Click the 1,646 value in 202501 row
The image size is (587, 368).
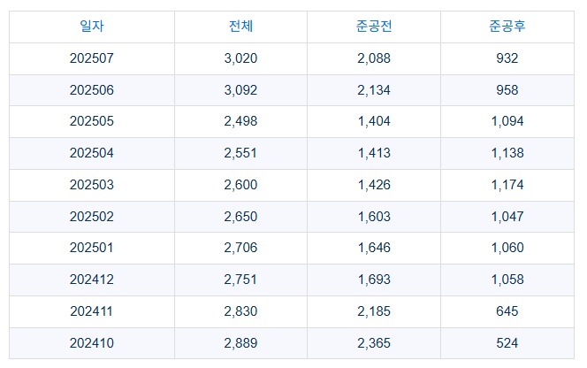(x=374, y=248)
